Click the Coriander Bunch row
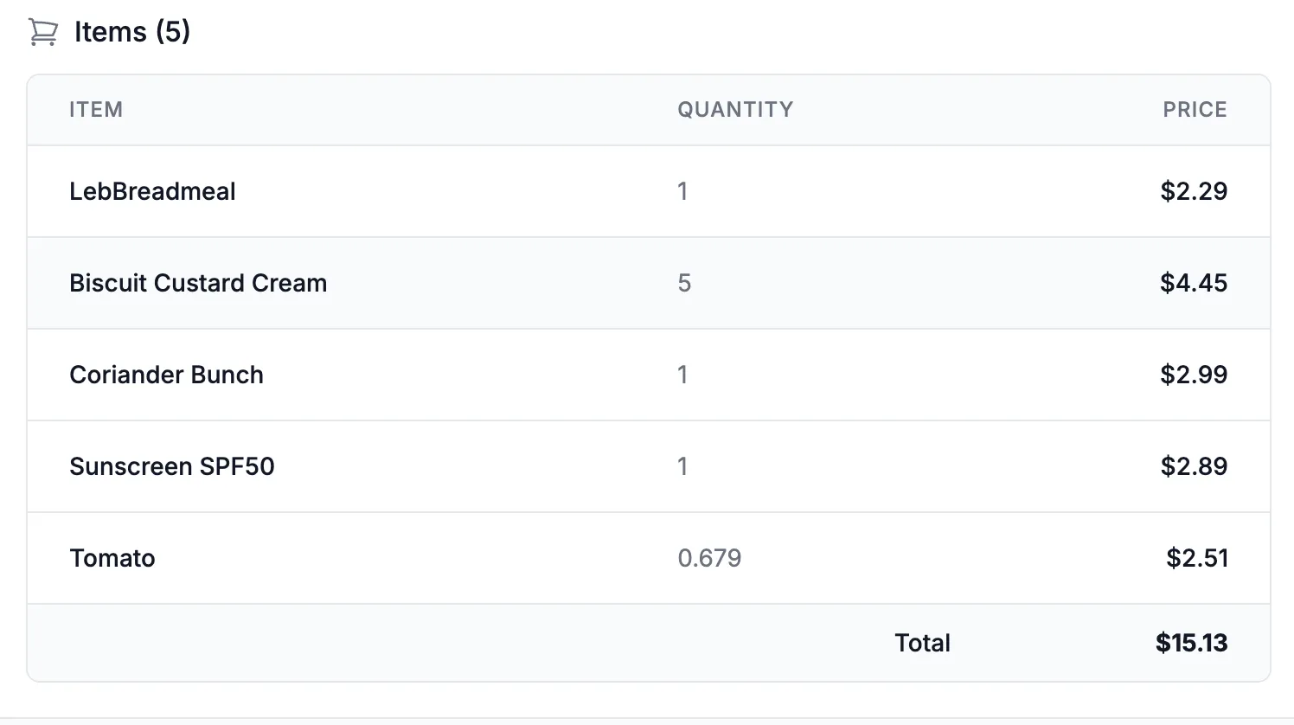Viewport: 1294px width, 725px height. 166,375
